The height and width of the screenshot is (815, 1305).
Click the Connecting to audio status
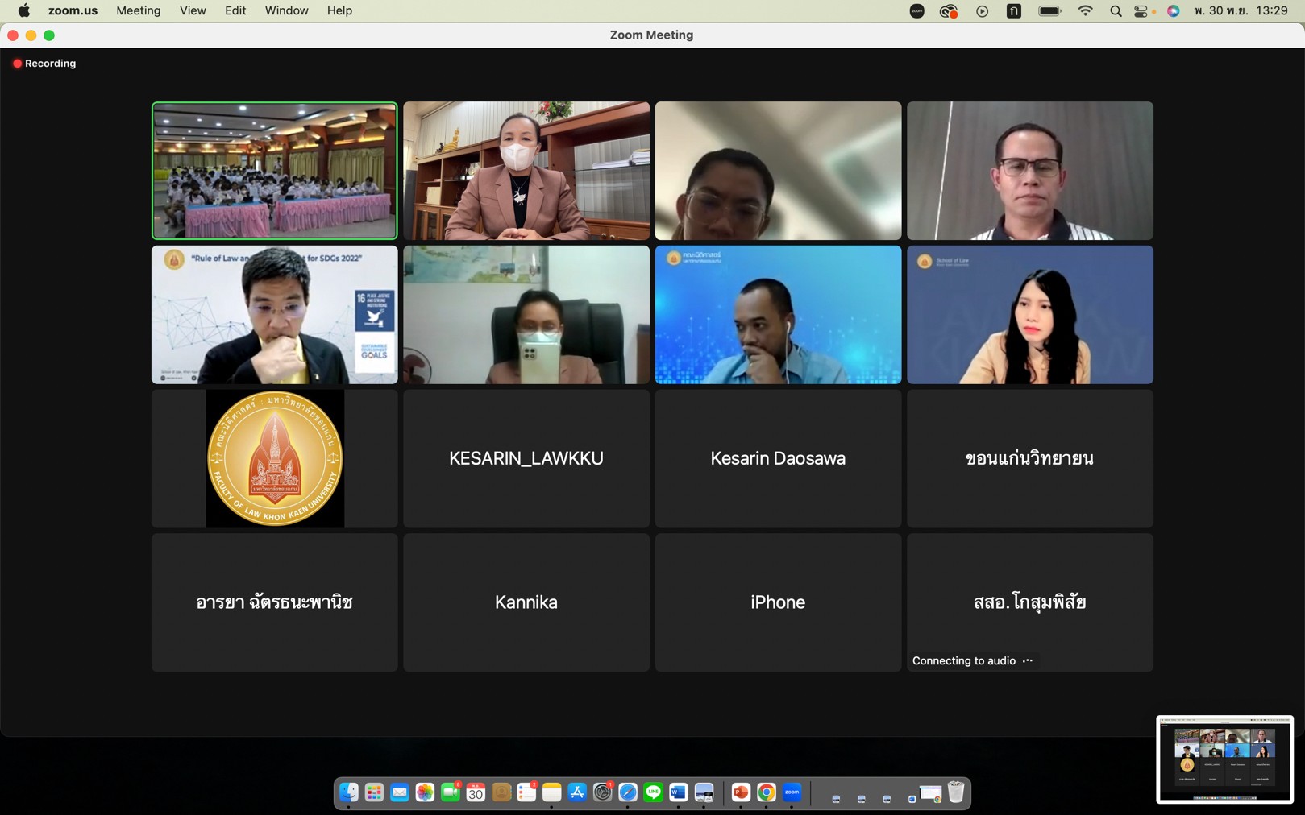tap(972, 660)
